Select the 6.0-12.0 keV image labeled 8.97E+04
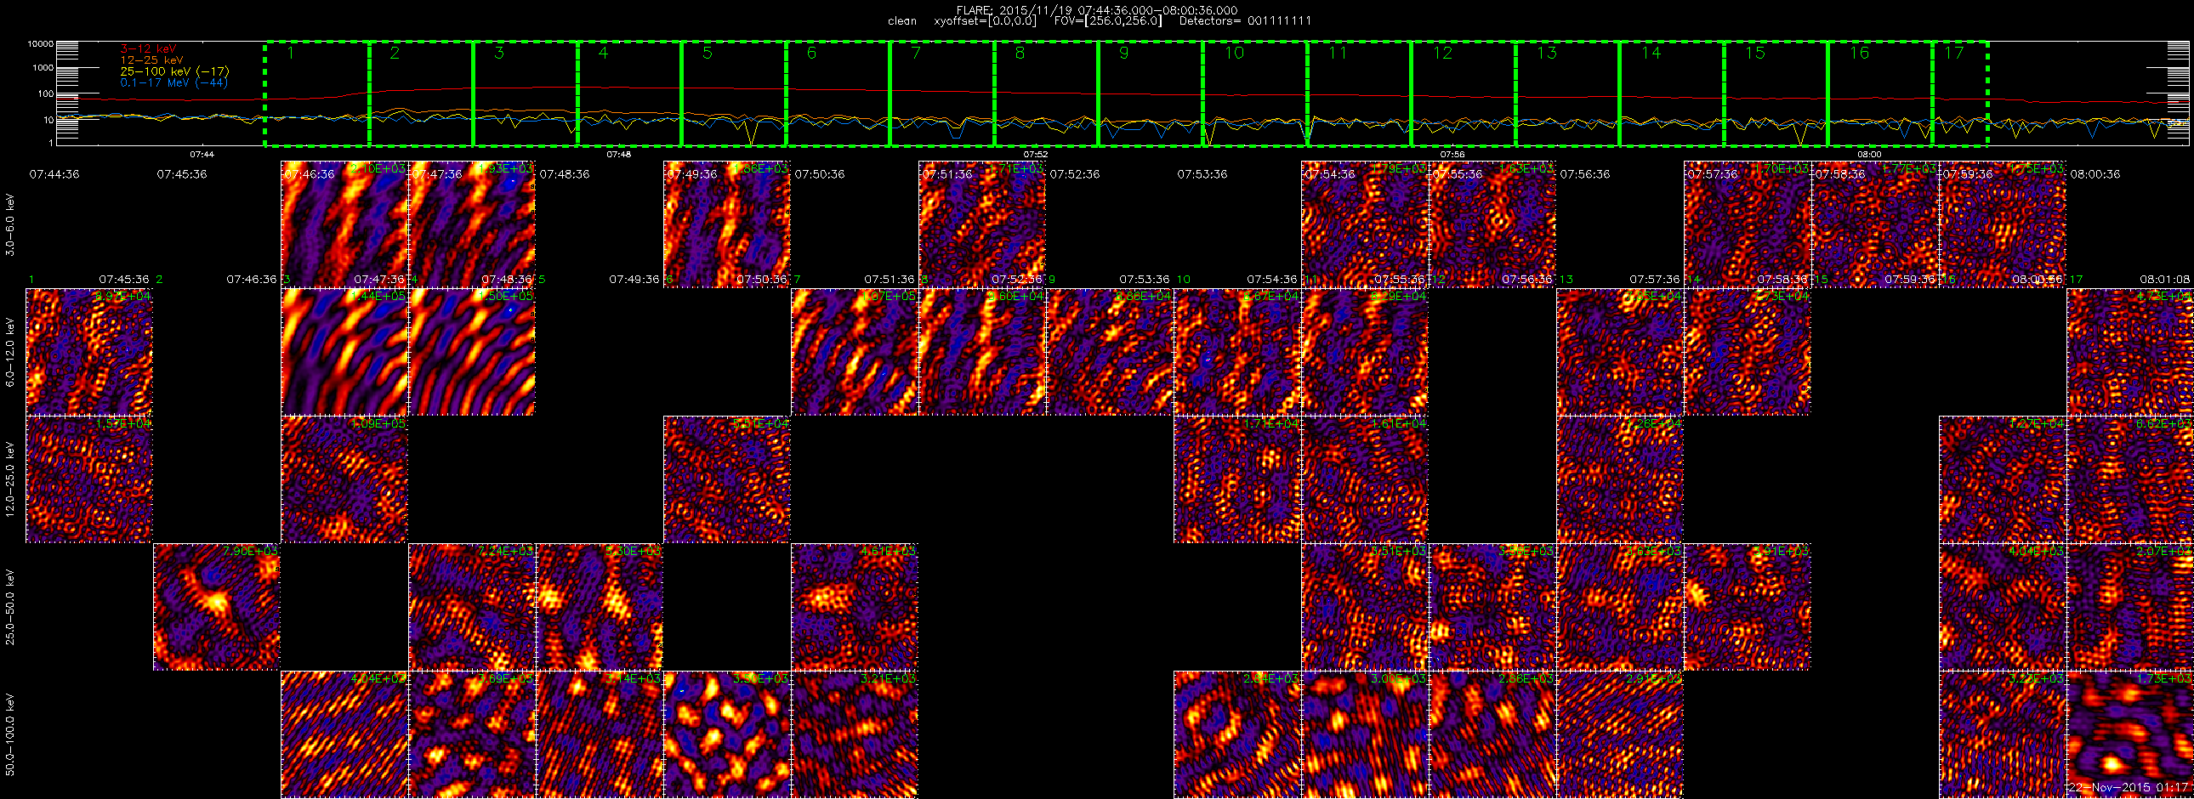This screenshot has width=2194, height=799. coord(89,351)
